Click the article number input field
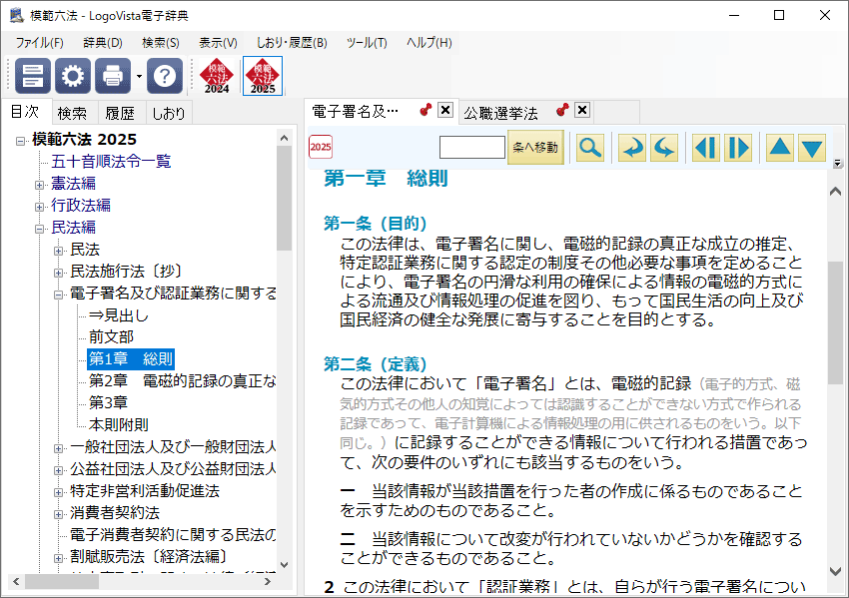Image resolution: width=849 pixels, height=598 pixels. (472, 147)
